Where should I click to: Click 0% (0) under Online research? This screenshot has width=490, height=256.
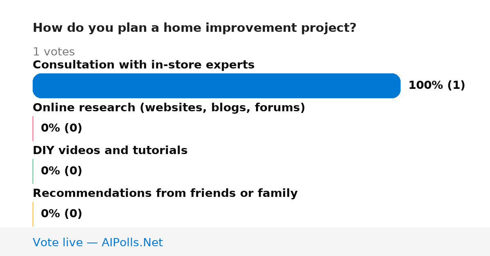(x=62, y=128)
